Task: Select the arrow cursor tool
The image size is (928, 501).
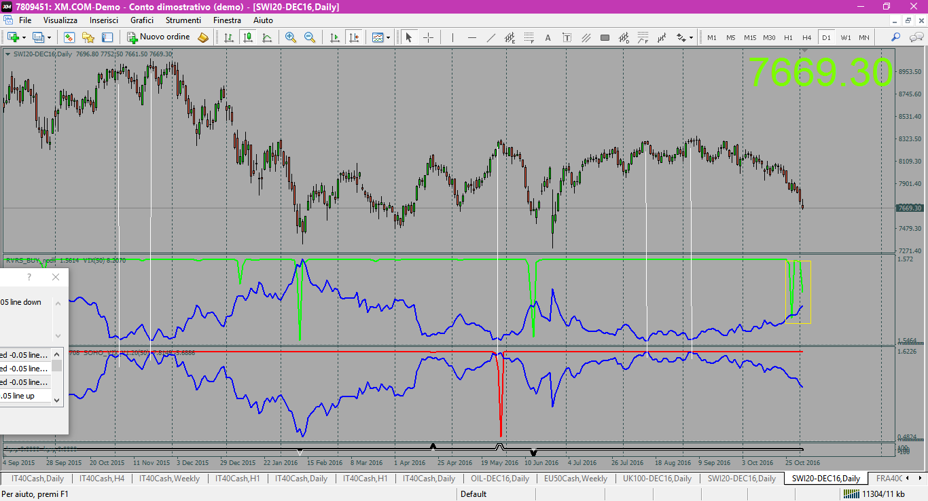Action: click(x=409, y=37)
